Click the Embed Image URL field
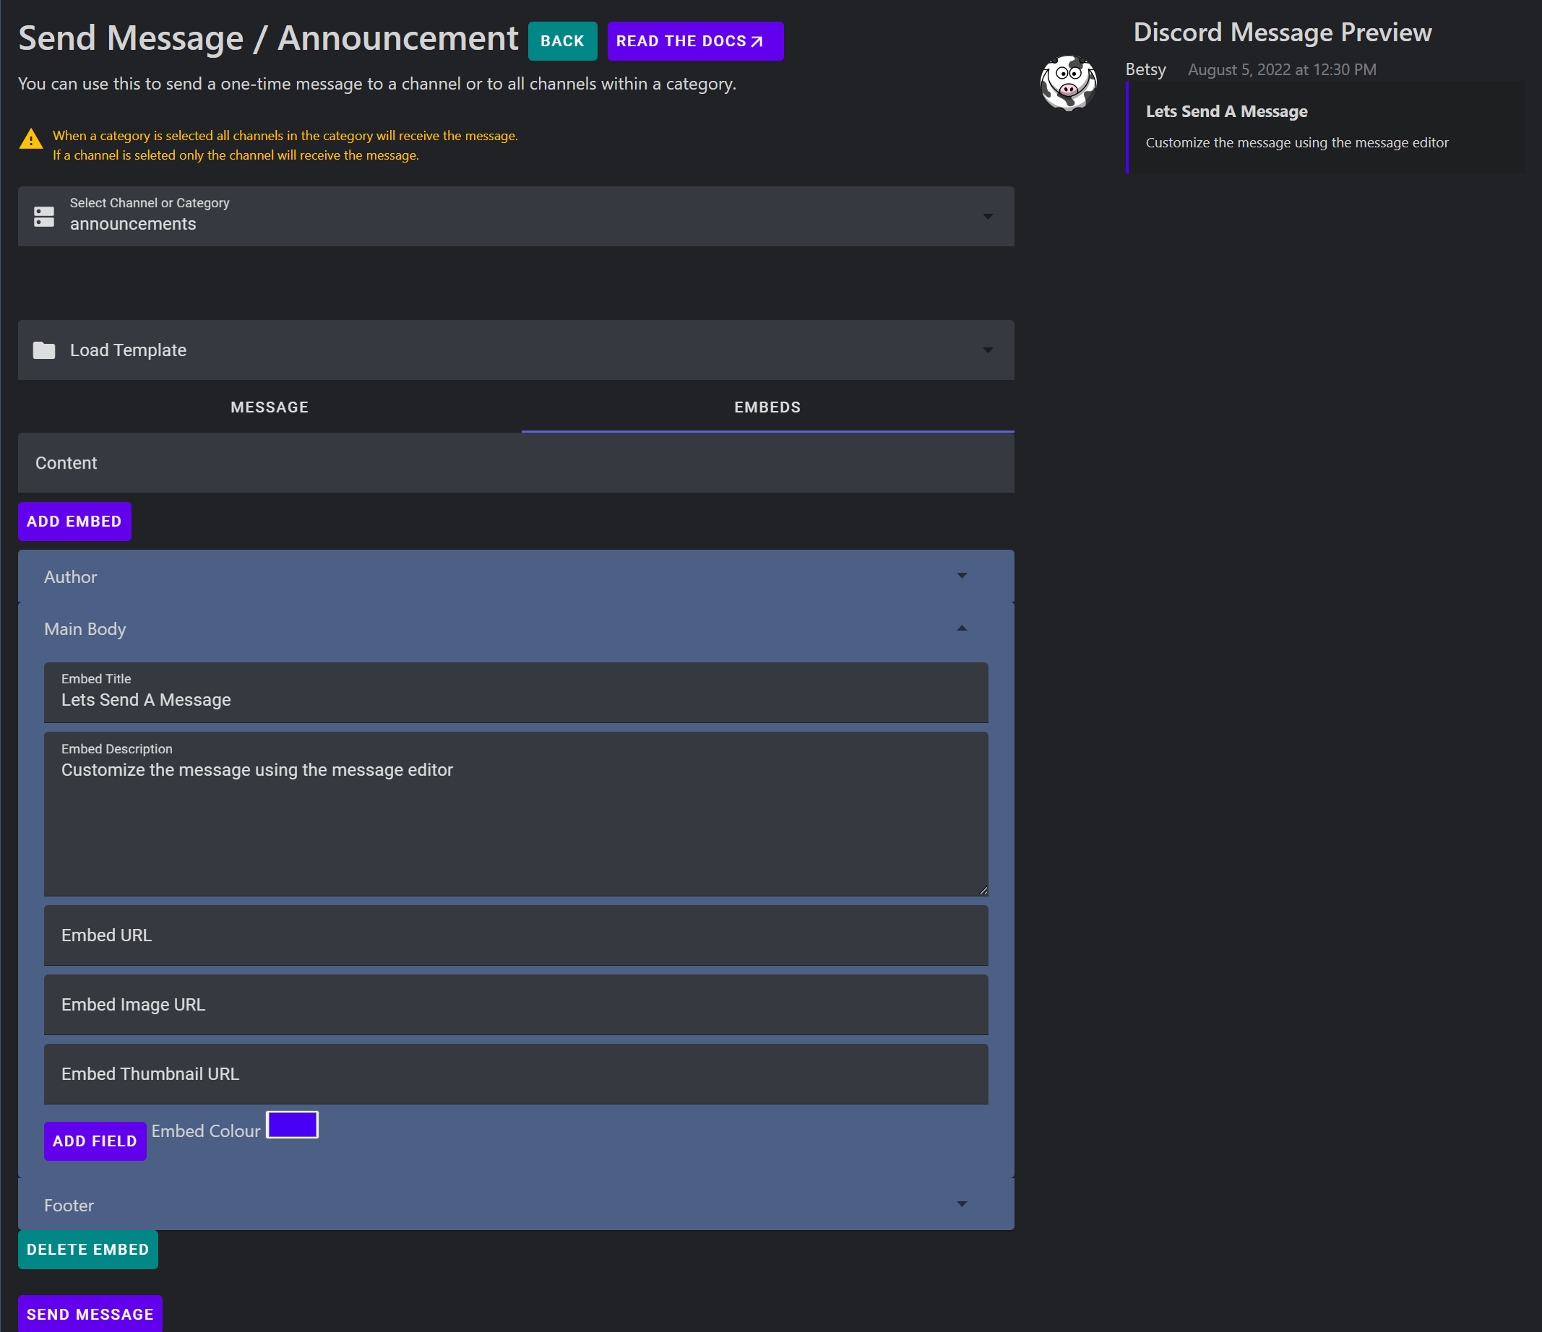The image size is (1542, 1332). pyautogui.click(x=516, y=1005)
